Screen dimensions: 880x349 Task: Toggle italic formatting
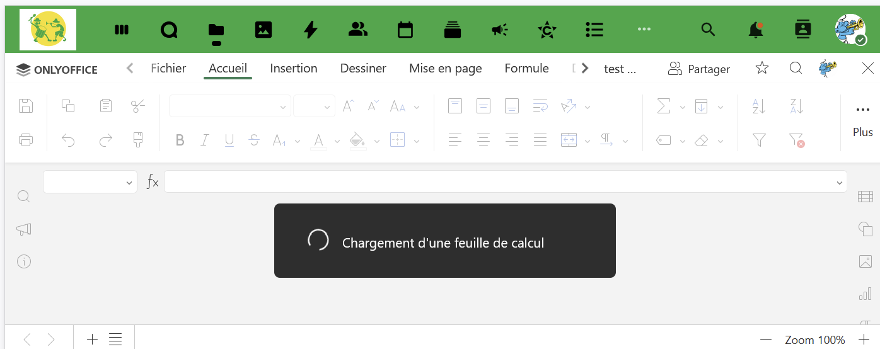tap(204, 140)
